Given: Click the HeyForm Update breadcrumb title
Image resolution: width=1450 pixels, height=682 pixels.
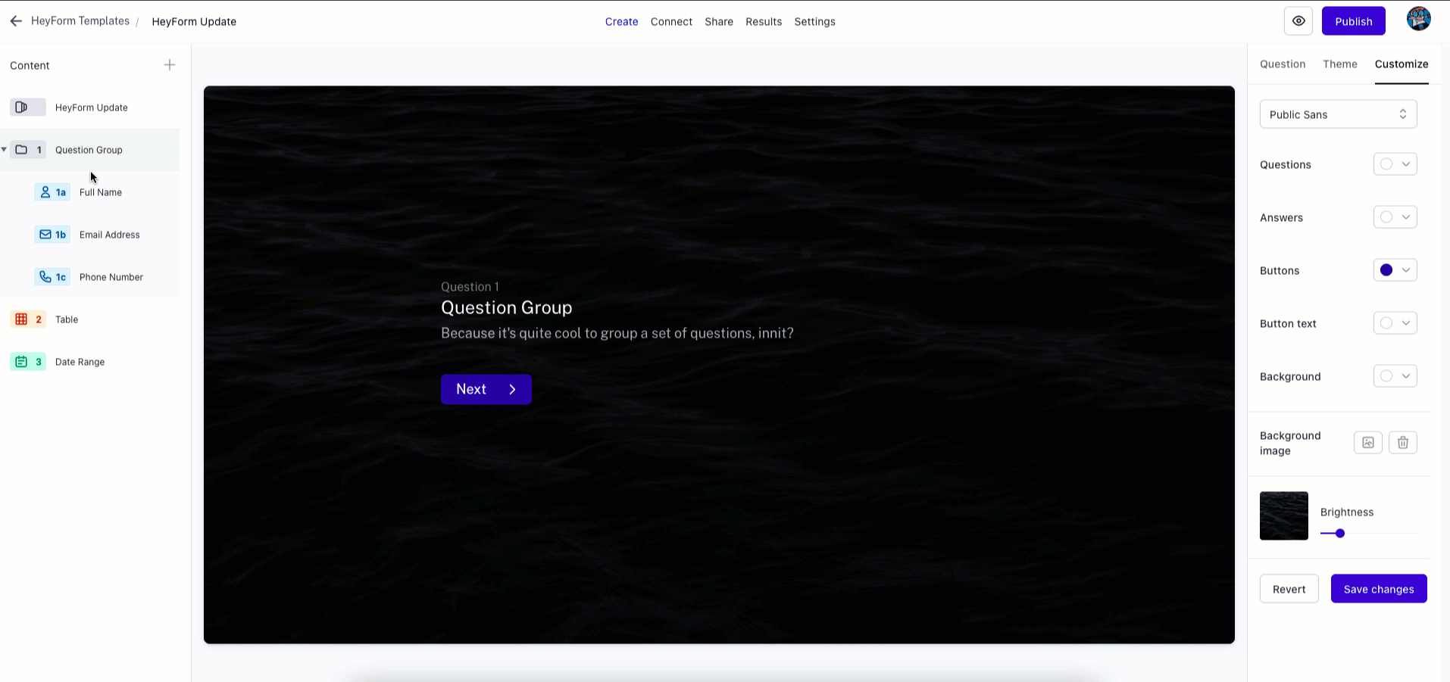Looking at the screenshot, I should coord(194,22).
